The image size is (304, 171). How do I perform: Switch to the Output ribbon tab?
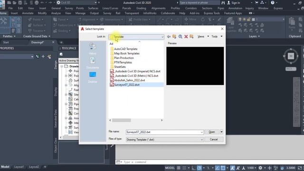point(94,13)
